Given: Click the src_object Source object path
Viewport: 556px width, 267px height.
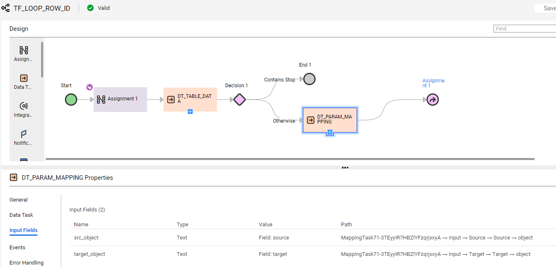Looking at the screenshot, I should pos(437,238).
